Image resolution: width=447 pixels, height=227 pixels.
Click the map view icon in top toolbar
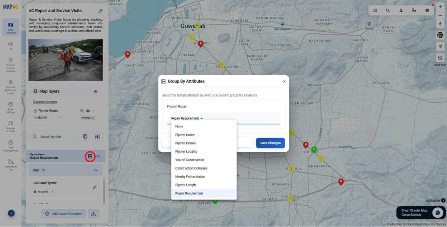[x=375, y=10]
